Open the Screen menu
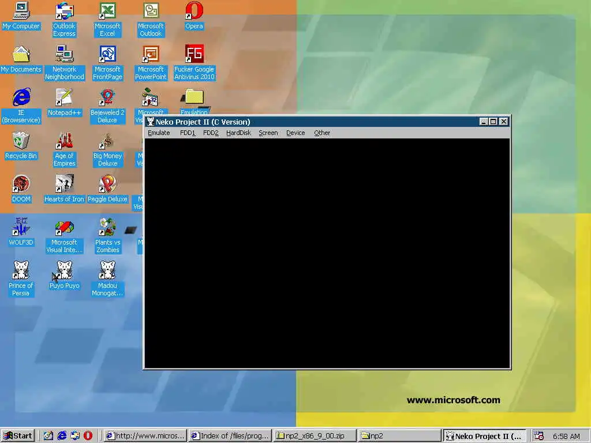 pos(268,133)
